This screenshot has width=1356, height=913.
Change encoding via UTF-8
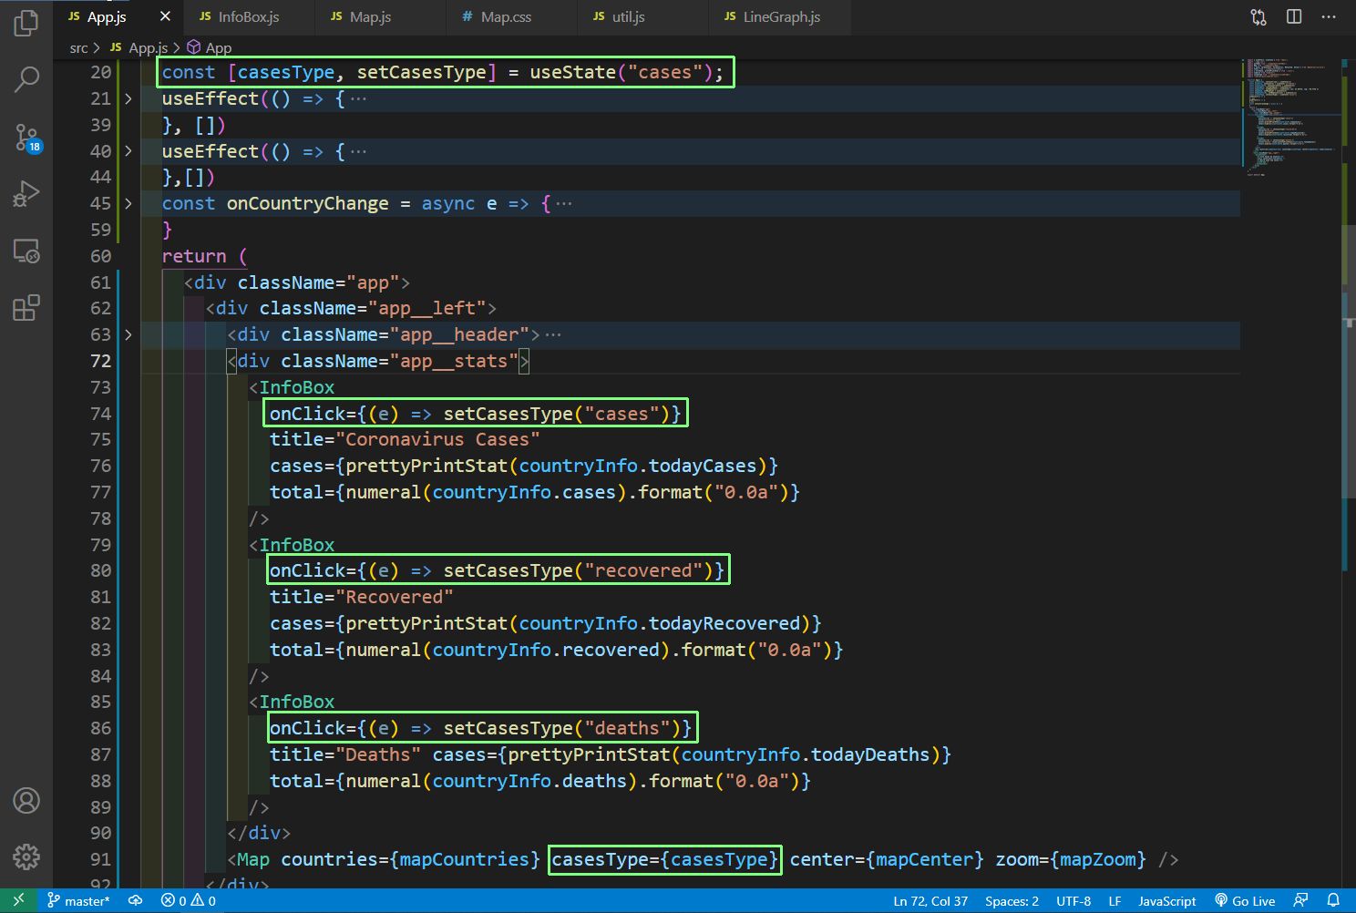point(1073,900)
